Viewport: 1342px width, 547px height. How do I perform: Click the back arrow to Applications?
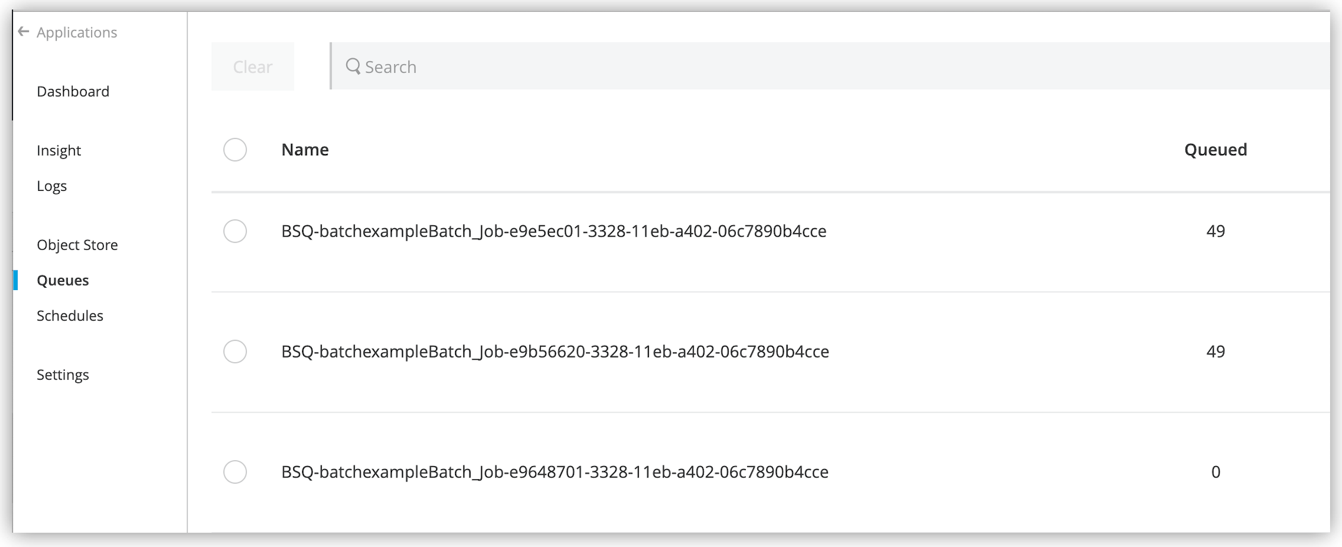point(23,31)
